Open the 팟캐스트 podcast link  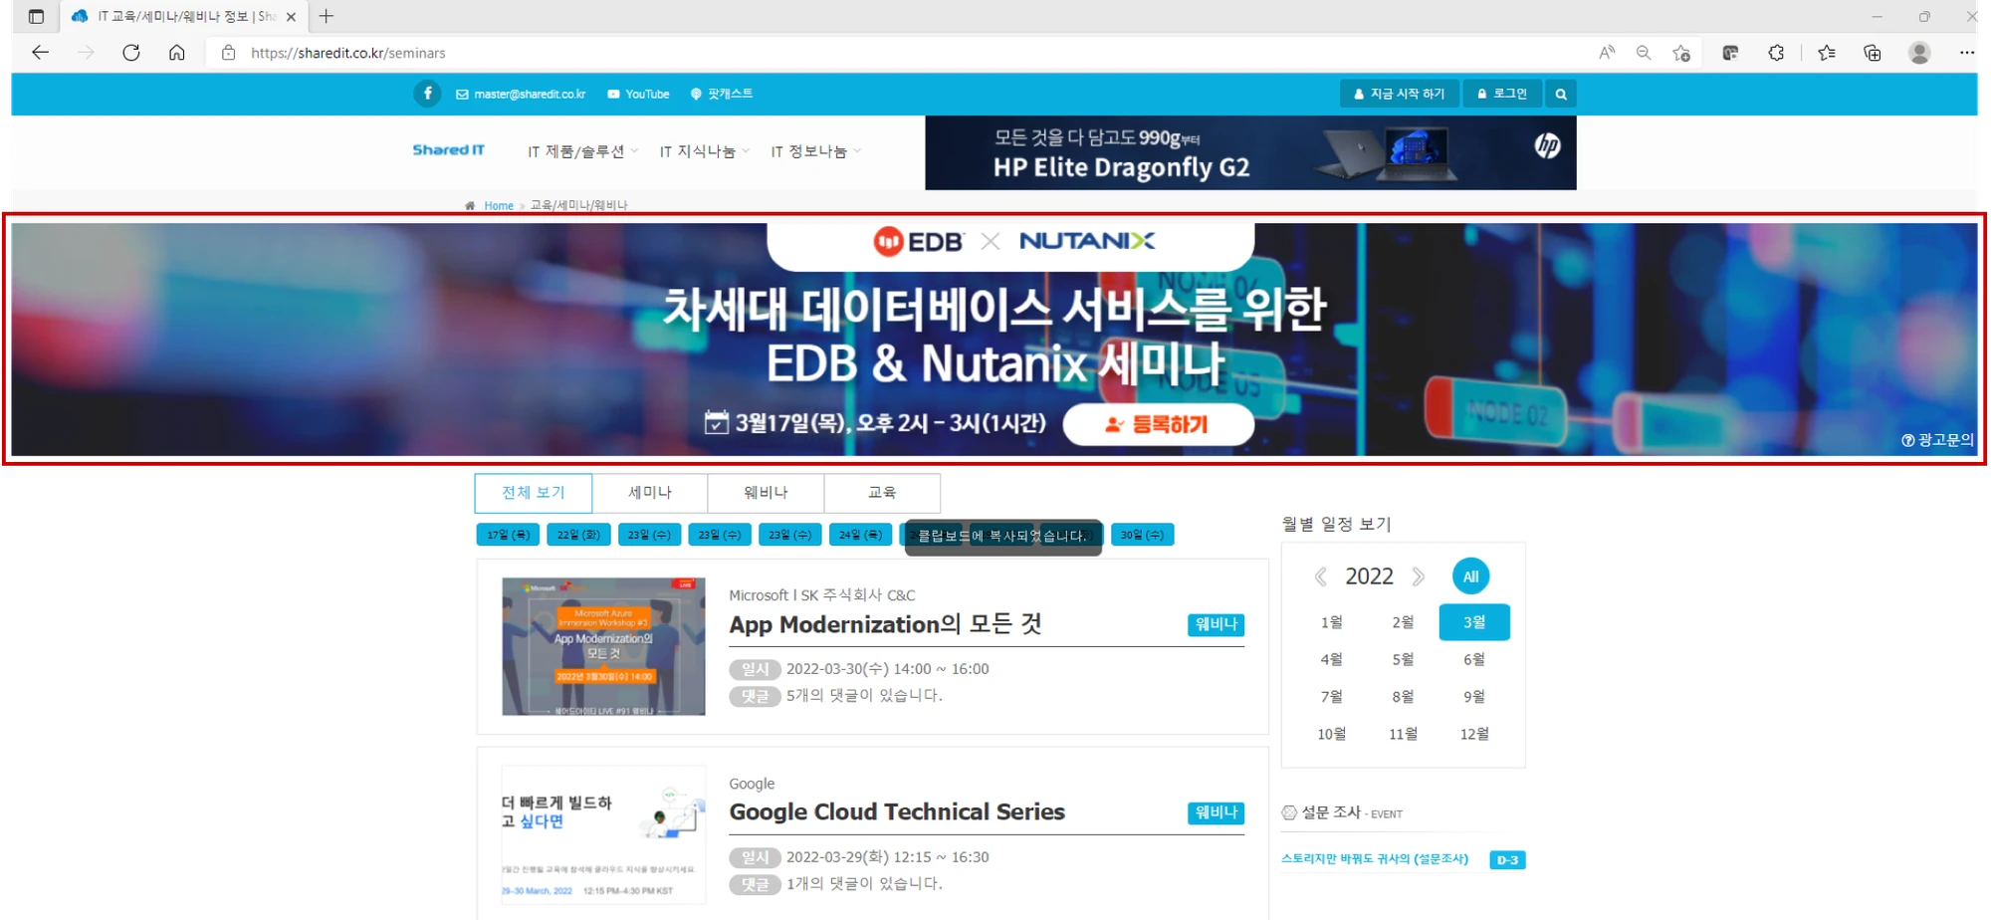coord(722,95)
